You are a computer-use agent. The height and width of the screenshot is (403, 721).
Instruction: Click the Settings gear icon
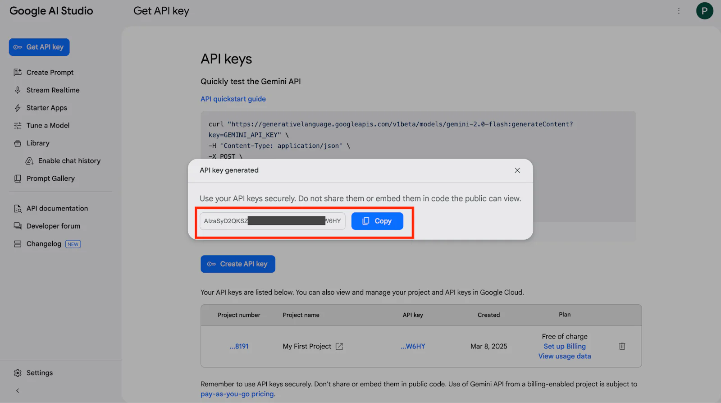[18, 373]
